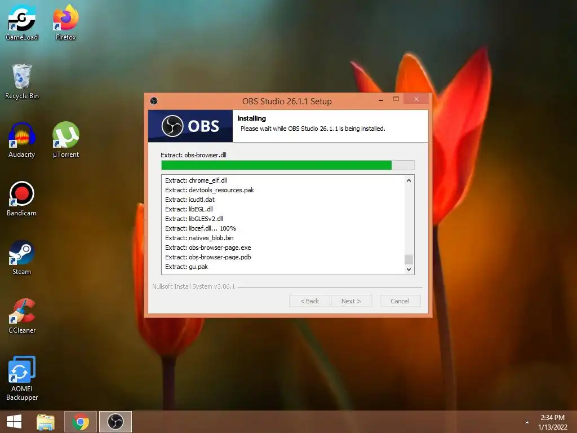Click 'Please wait while OBS Studio 26.1.1 is being installed'
Screen dimensions: 577x433
click(313, 129)
